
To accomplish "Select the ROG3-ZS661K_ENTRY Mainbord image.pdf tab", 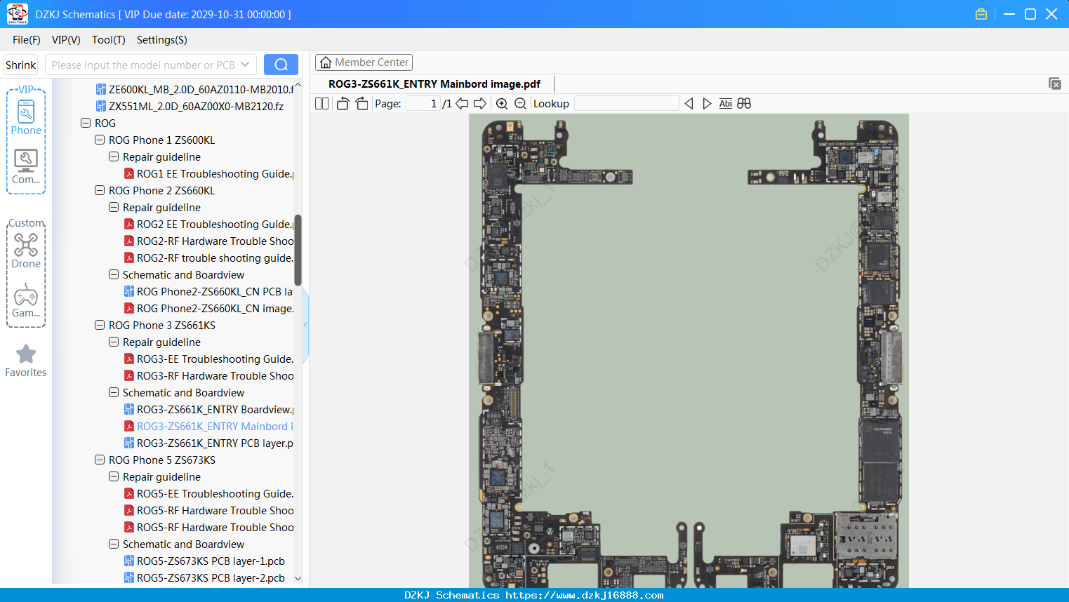I will coord(434,84).
